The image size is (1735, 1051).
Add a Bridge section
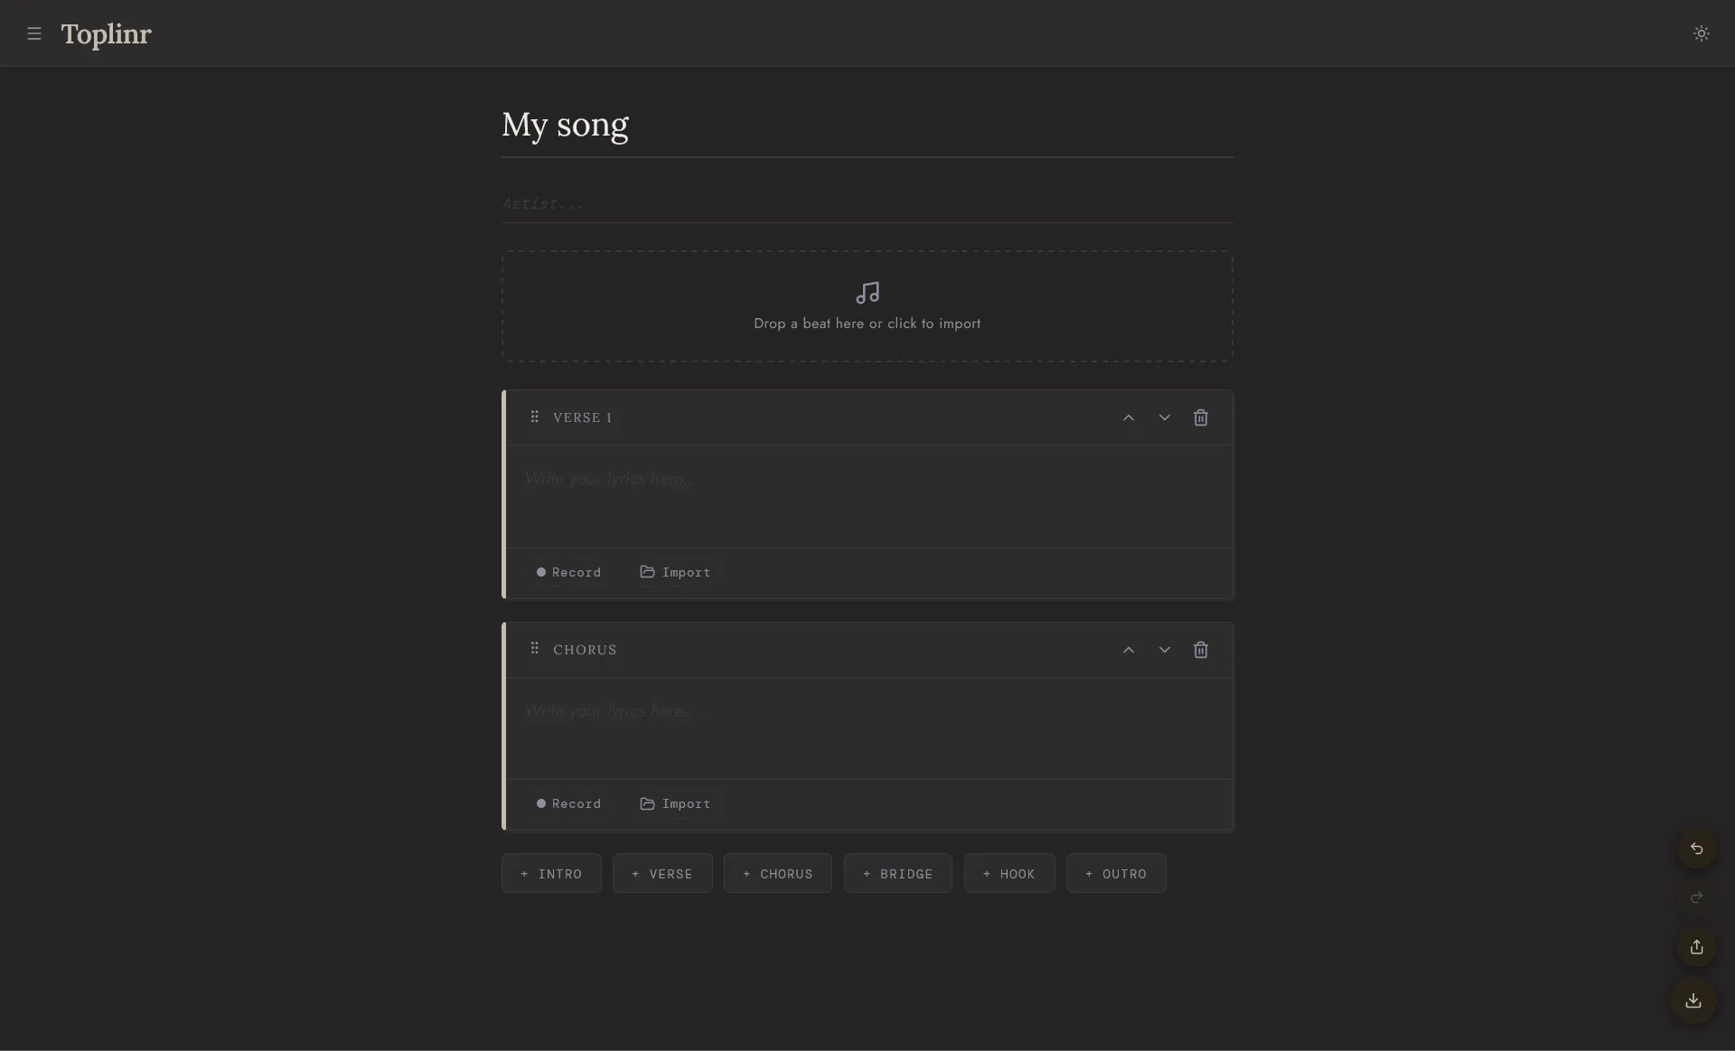click(897, 873)
